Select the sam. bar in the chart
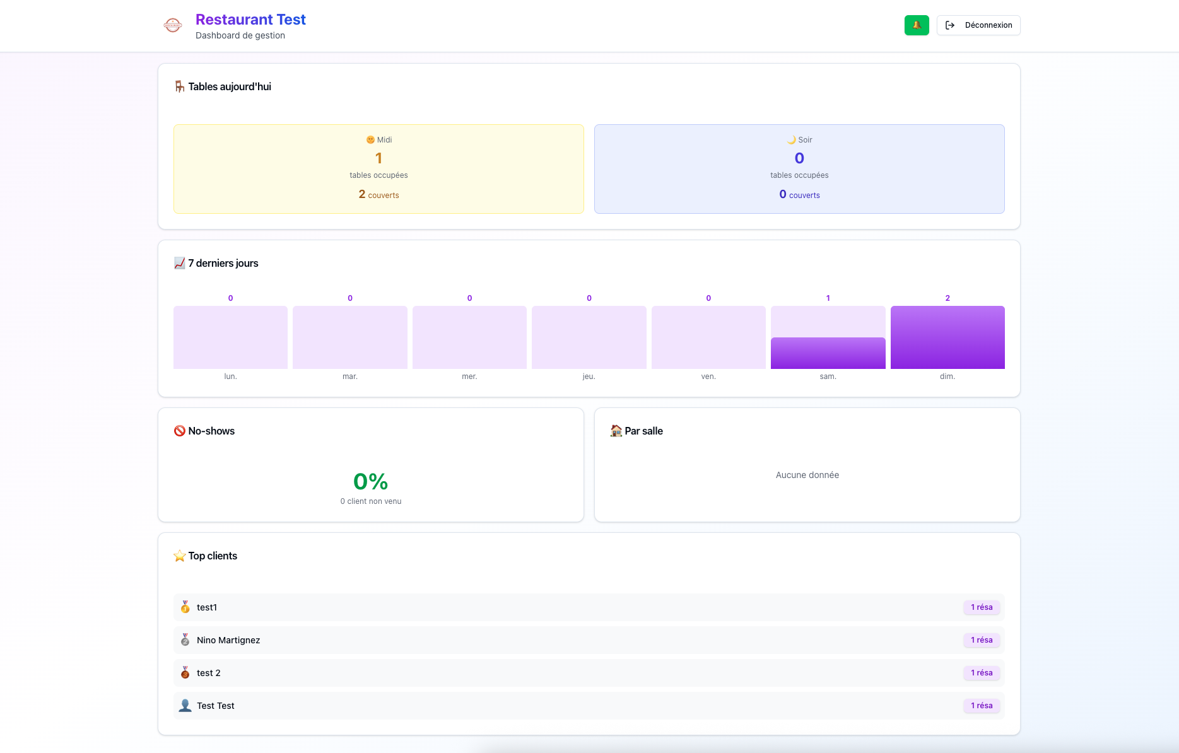Image resolution: width=1179 pixels, height=753 pixels. 828,353
